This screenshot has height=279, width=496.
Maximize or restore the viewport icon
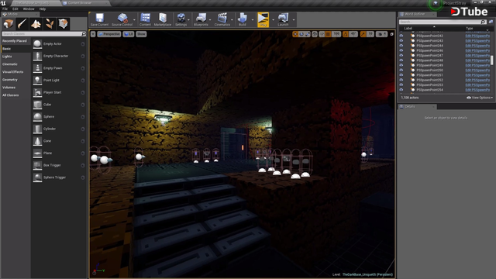pos(391,34)
